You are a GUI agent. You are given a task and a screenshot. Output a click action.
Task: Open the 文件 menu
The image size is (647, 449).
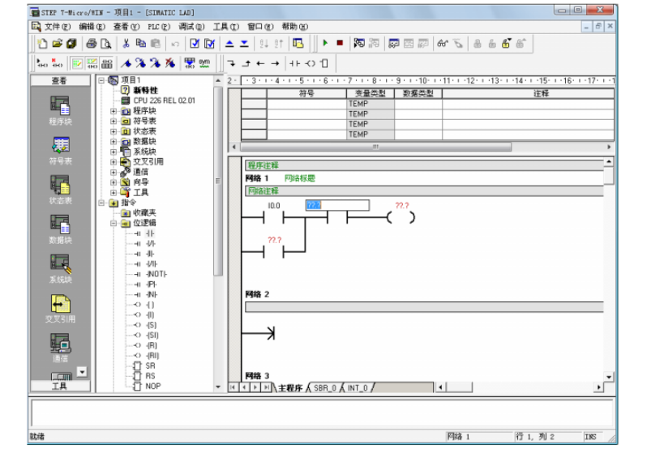tap(58, 27)
